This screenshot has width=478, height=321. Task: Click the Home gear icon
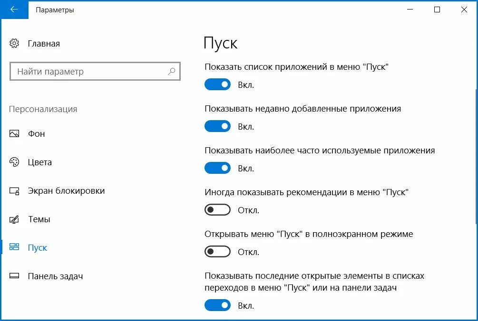tap(14, 44)
